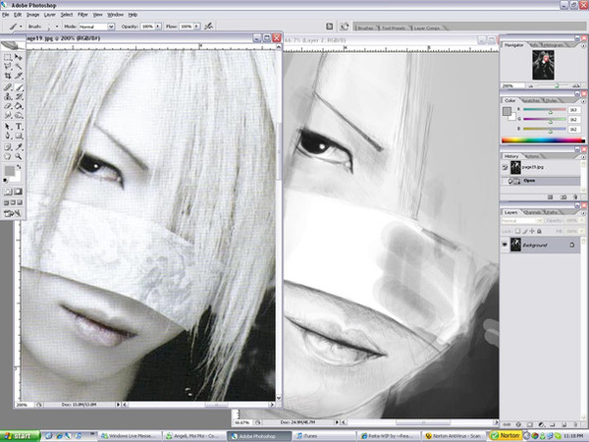
Task: Switch to the Histogram tab
Action: tap(554, 45)
